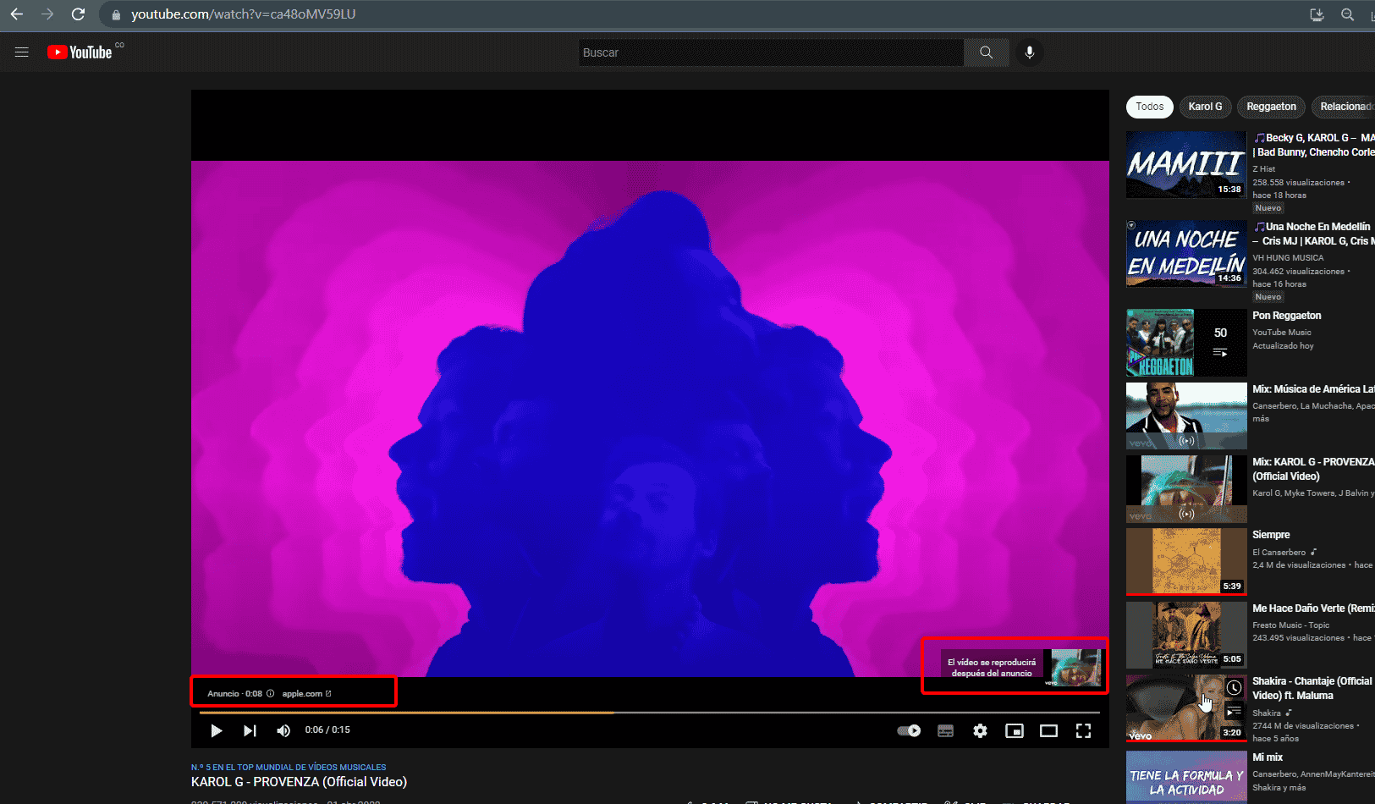Toggle autoplay off in the player
Viewport: 1375px width, 804px height.
click(x=909, y=730)
